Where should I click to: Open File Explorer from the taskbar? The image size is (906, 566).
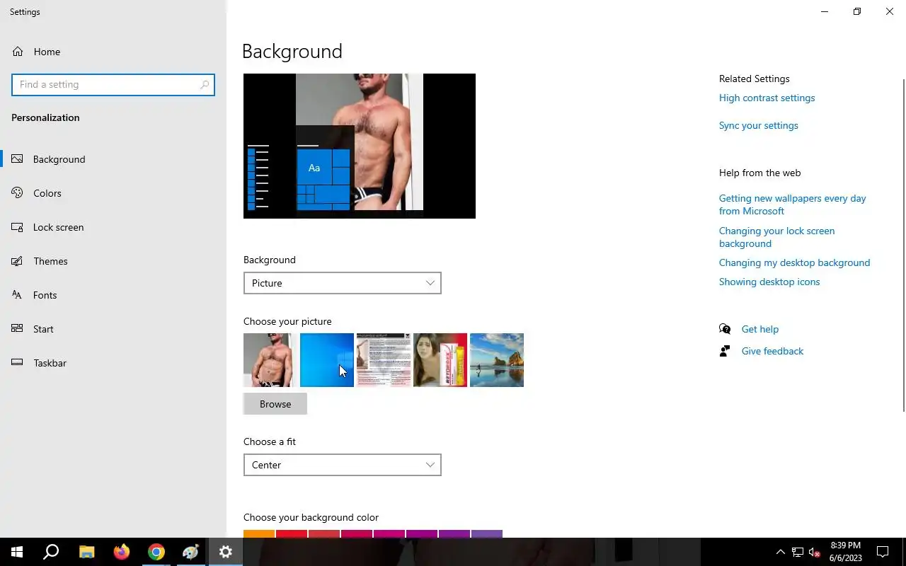86,552
